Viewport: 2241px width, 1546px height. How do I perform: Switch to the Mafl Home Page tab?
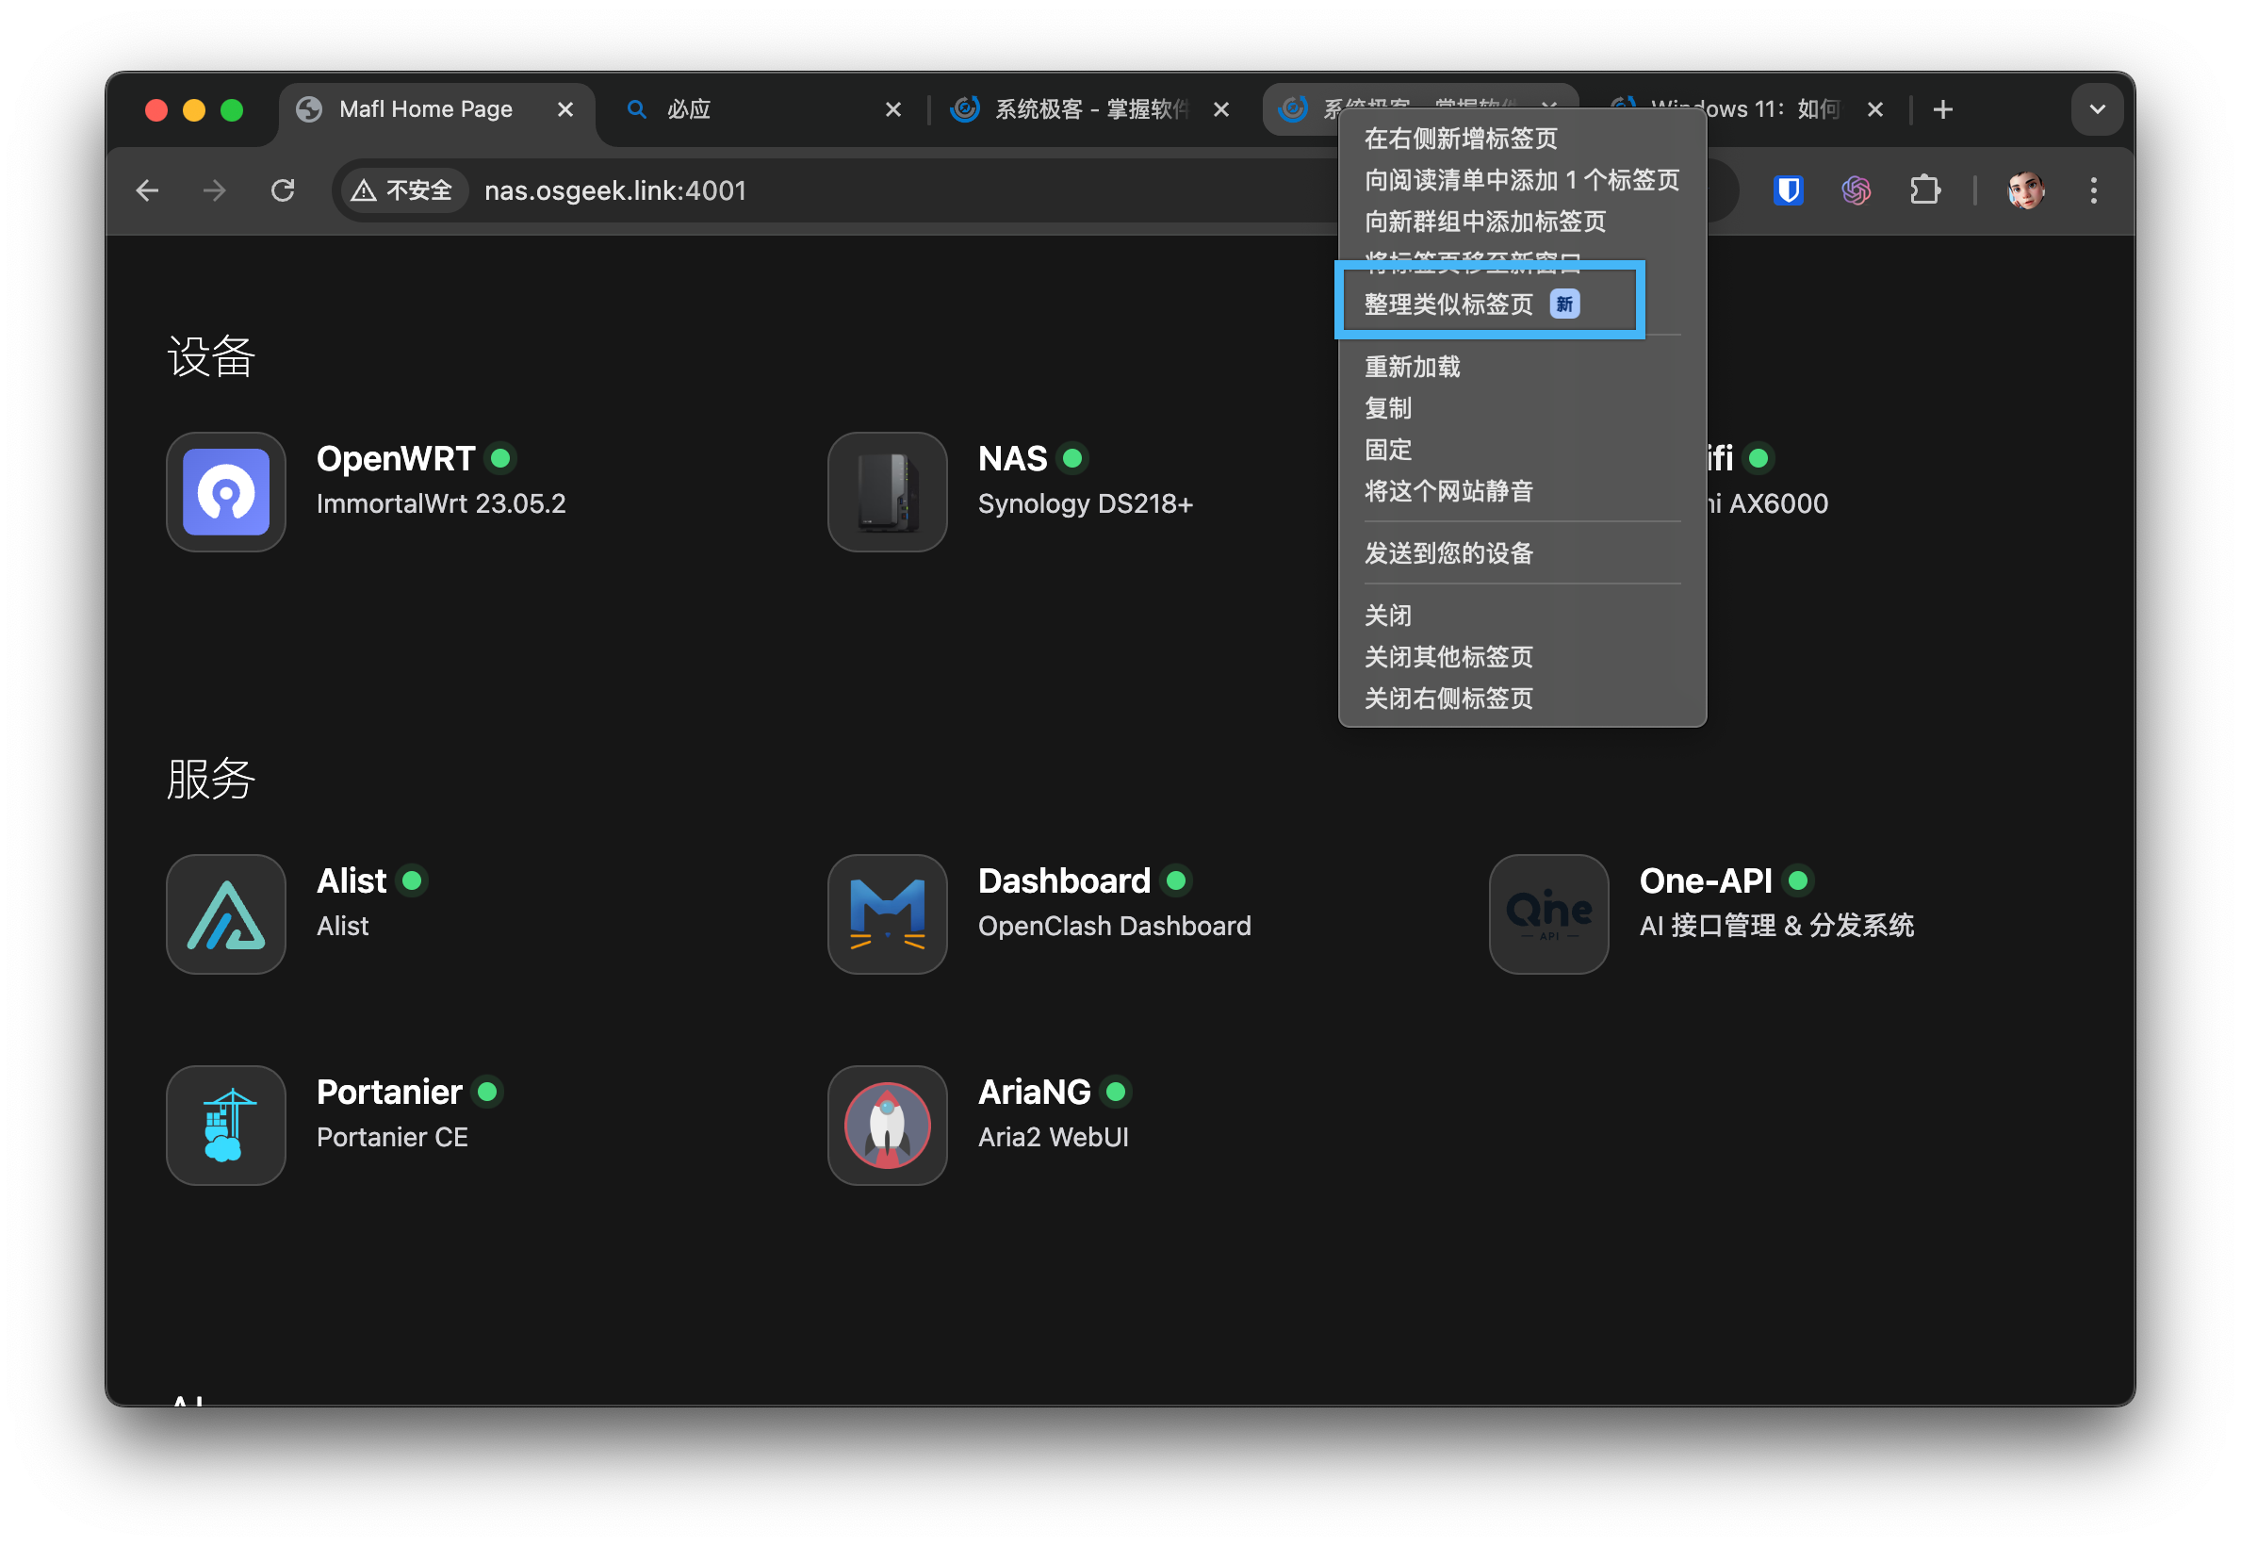click(426, 109)
